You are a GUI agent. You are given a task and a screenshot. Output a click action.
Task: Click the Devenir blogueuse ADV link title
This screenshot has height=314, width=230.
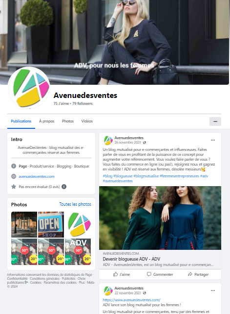coord(131,259)
